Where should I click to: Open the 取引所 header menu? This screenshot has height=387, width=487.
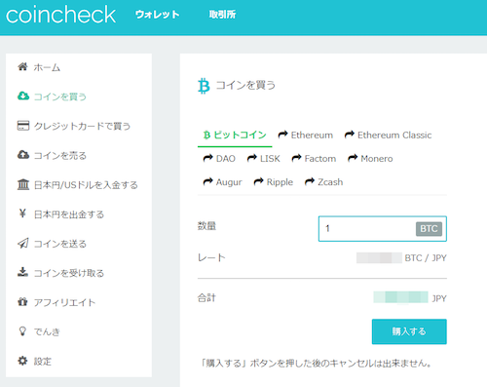pos(222,15)
